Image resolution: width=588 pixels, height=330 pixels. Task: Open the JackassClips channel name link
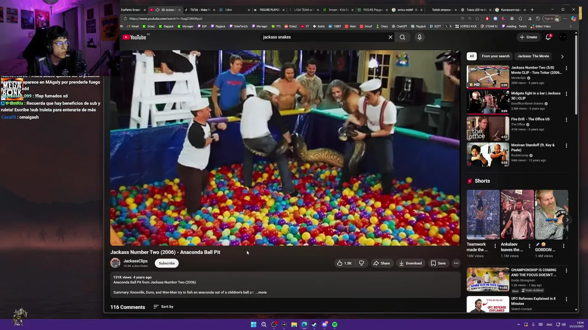pos(136,261)
